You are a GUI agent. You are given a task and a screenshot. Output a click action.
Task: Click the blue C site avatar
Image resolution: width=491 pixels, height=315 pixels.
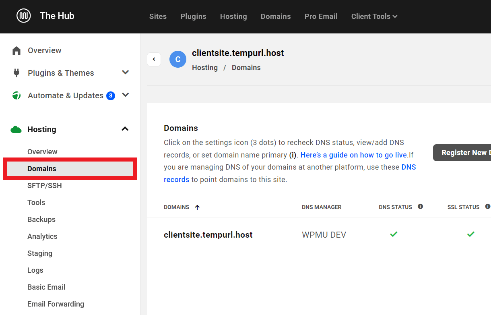(x=178, y=59)
